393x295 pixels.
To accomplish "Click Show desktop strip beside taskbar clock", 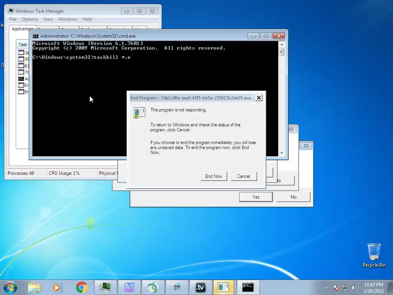I will tap(391, 288).
